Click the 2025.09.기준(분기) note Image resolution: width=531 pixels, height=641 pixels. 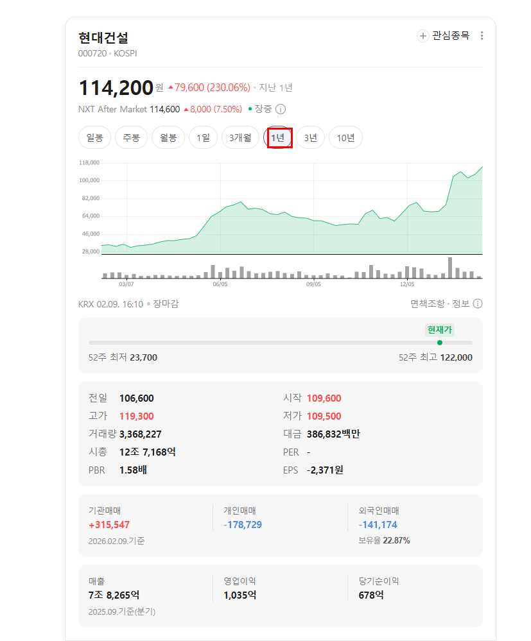click(122, 611)
